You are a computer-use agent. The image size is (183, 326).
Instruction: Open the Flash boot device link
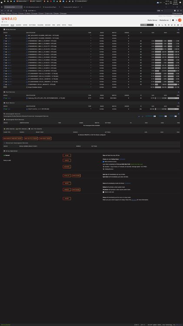coord(9,109)
